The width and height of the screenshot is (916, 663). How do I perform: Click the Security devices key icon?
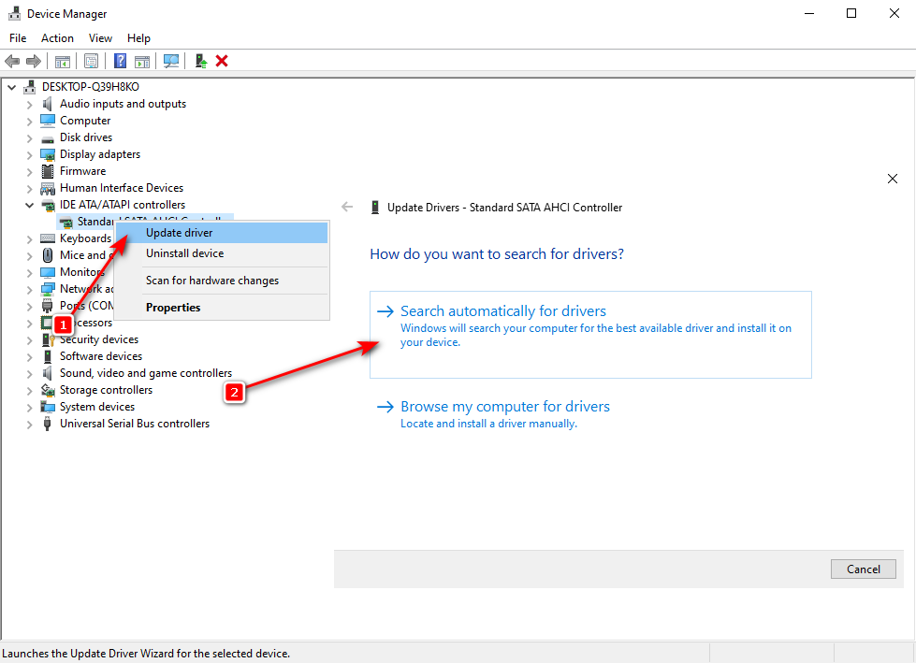[48, 339]
